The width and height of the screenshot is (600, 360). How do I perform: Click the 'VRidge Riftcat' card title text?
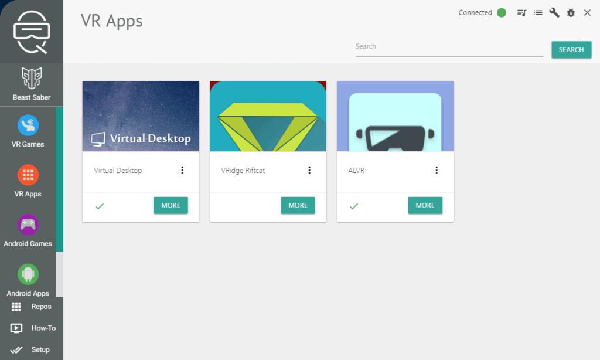(243, 171)
